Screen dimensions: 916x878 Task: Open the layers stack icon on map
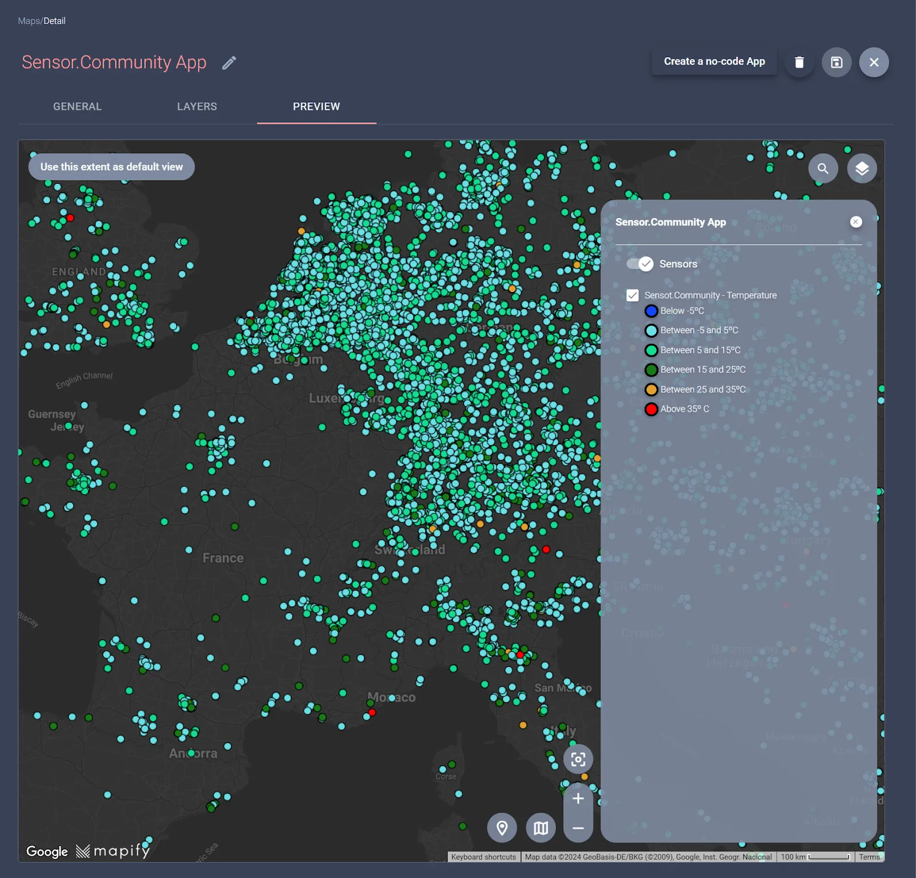pos(862,168)
